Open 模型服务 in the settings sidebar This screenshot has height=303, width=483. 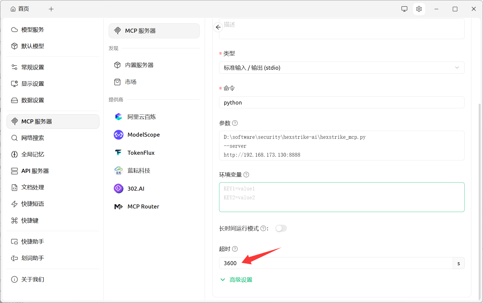[x=32, y=30]
